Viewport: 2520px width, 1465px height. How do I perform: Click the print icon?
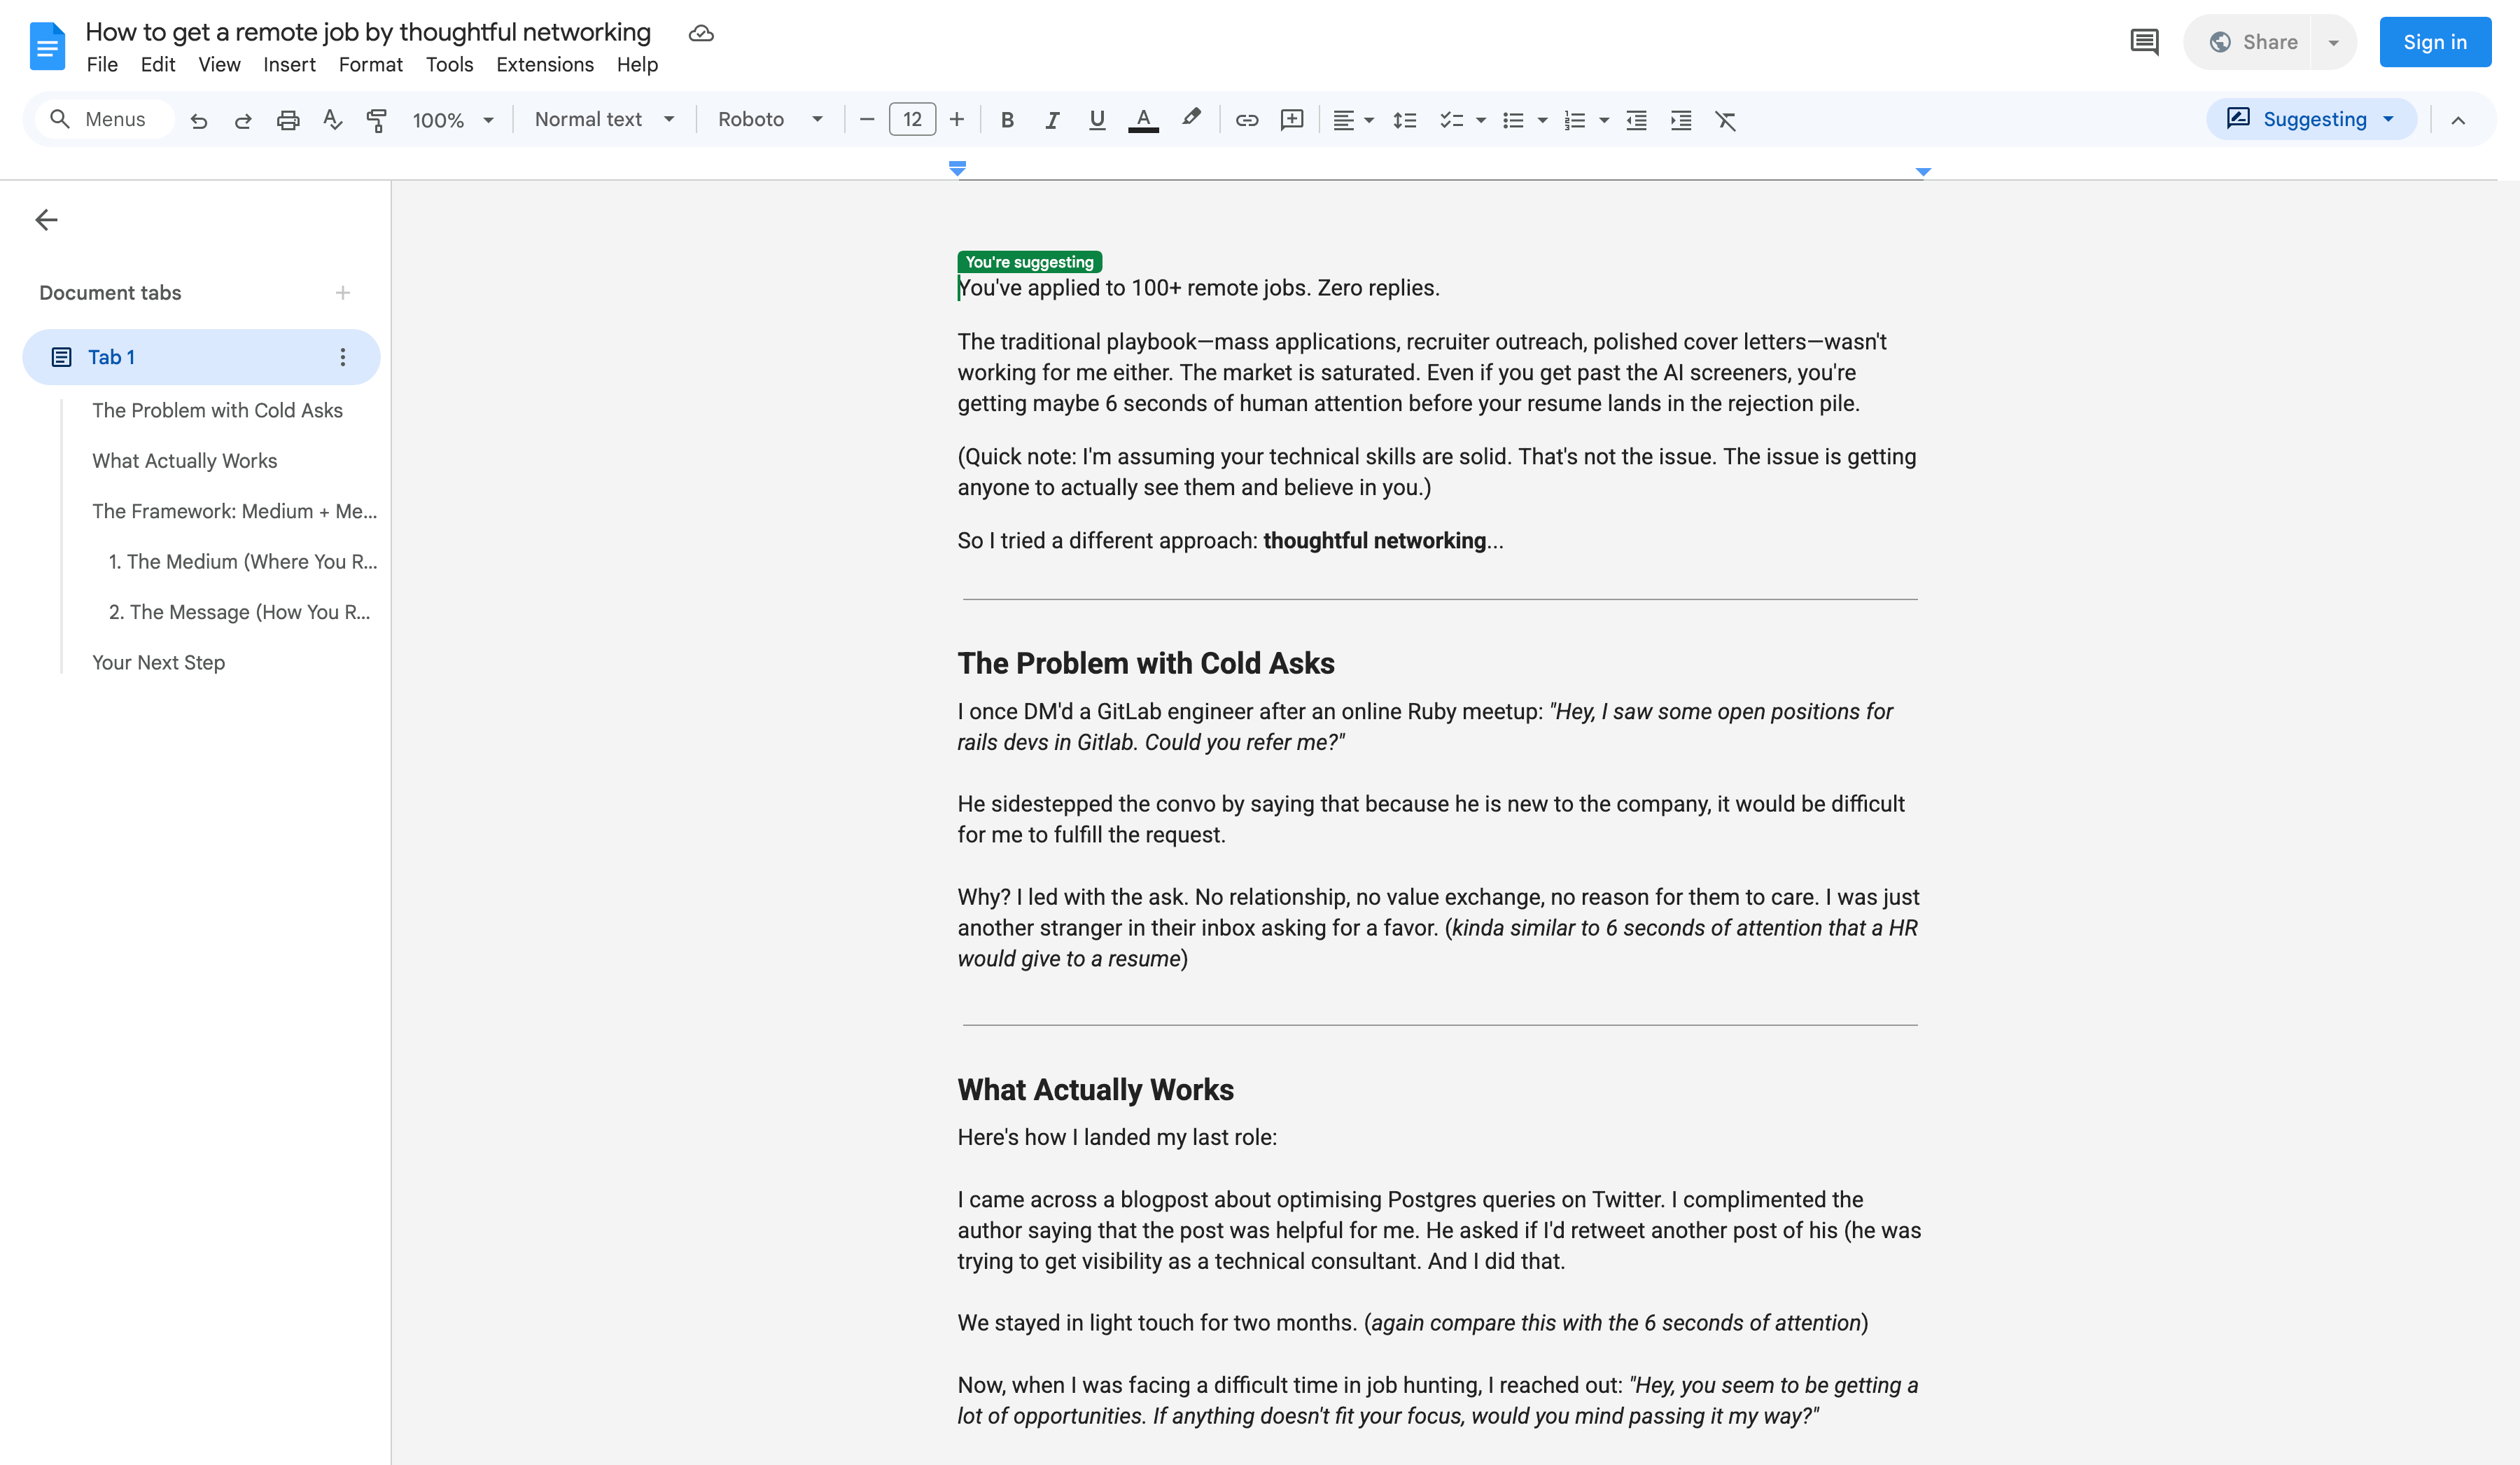click(x=288, y=120)
